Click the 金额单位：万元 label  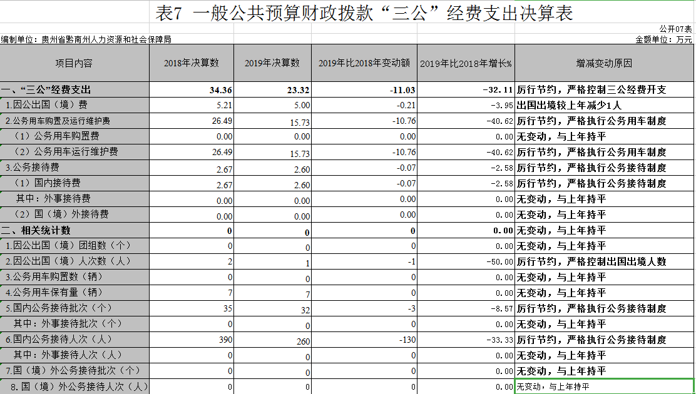click(x=663, y=39)
